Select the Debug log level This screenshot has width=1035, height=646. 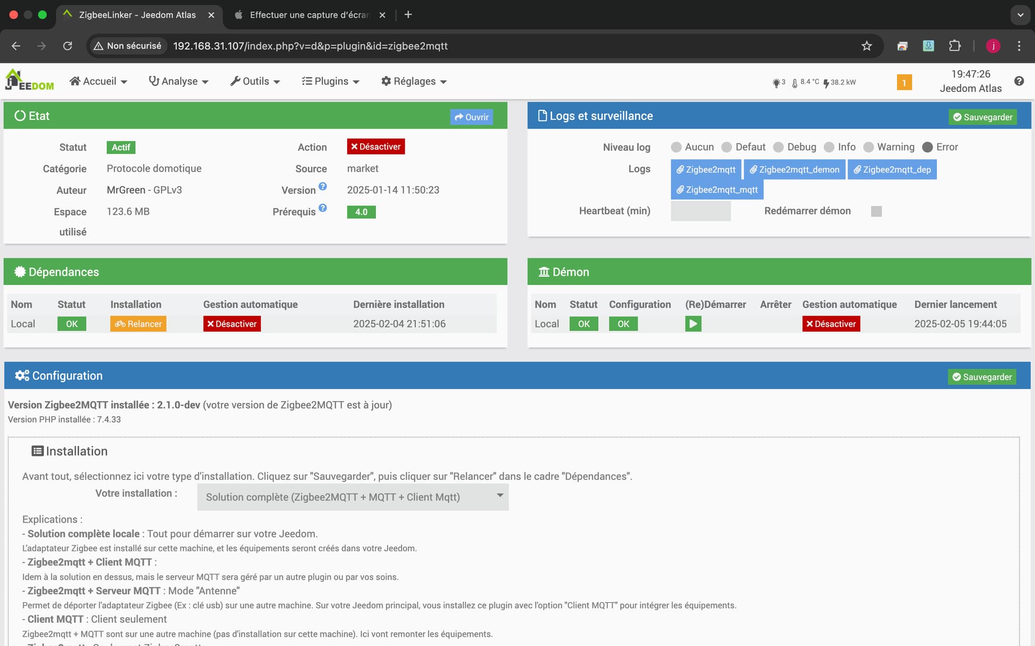click(778, 147)
